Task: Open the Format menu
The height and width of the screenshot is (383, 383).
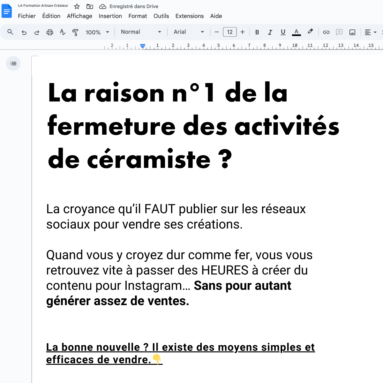Action: coord(138,16)
